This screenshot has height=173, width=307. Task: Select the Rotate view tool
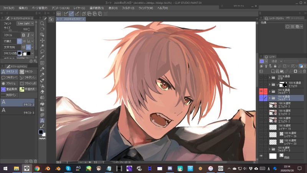coord(42,29)
